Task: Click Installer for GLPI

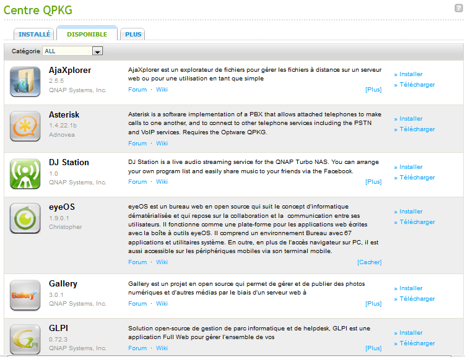Action: [x=411, y=333]
